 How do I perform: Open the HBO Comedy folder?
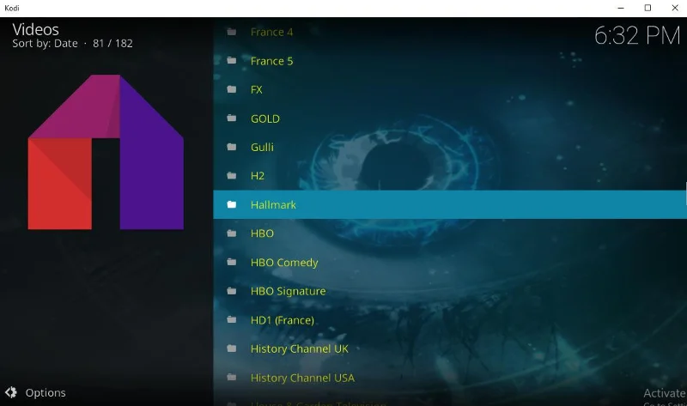pyautogui.click(x=450, y=263)
